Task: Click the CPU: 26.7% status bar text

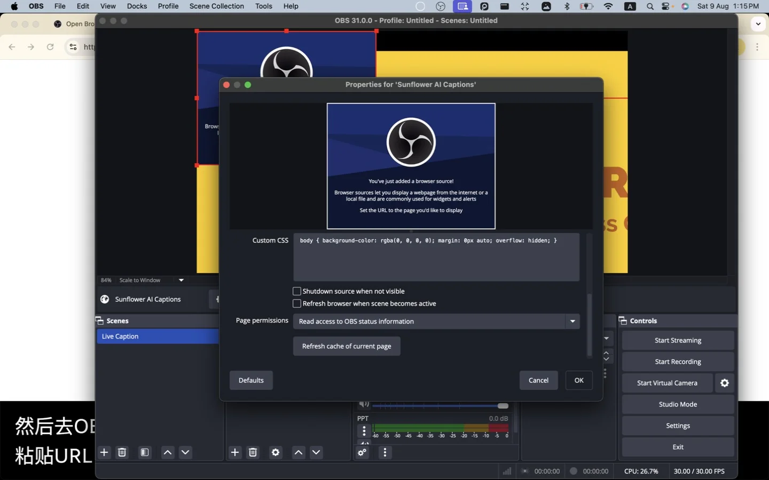Action: pyautogui.click(x=641, y=471)
